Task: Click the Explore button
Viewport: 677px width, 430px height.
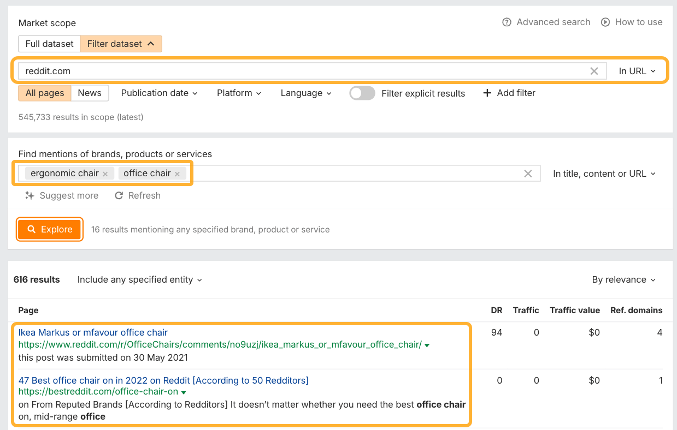Action: point(49,229)
